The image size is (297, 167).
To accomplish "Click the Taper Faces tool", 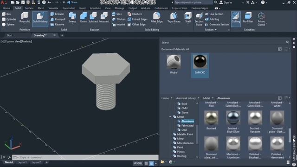I will [174, 18].
